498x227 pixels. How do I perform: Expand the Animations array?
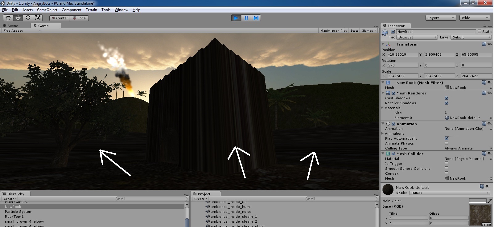point(382,133)
